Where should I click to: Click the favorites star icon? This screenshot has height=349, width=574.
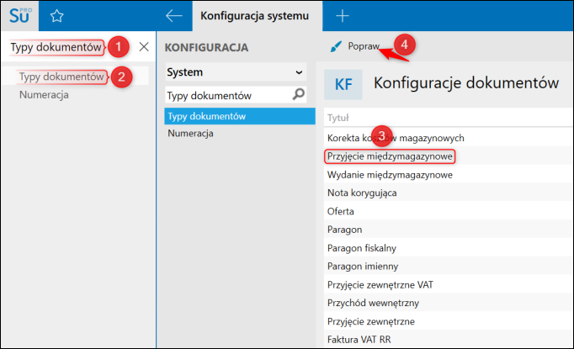click(56, 16)
